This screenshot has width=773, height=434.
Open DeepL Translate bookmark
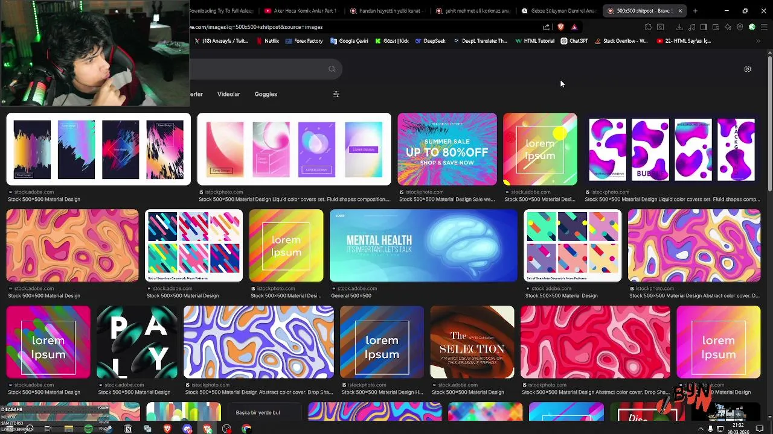coord(480,41)
